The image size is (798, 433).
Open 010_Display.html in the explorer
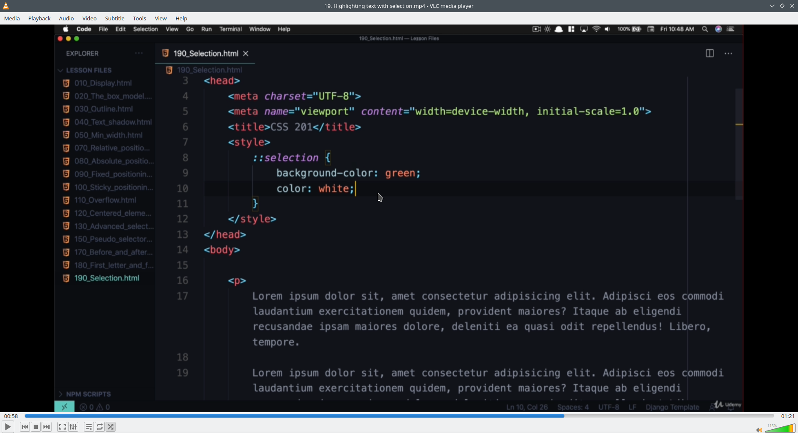tap(103, 83)
